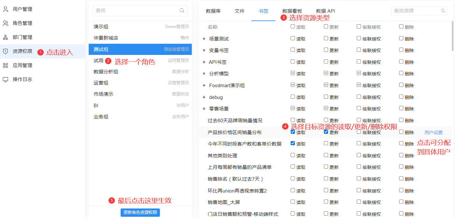455x219 pixels.
Task: Click the 应用管理 grid icon
Action: tap(6, 65)
